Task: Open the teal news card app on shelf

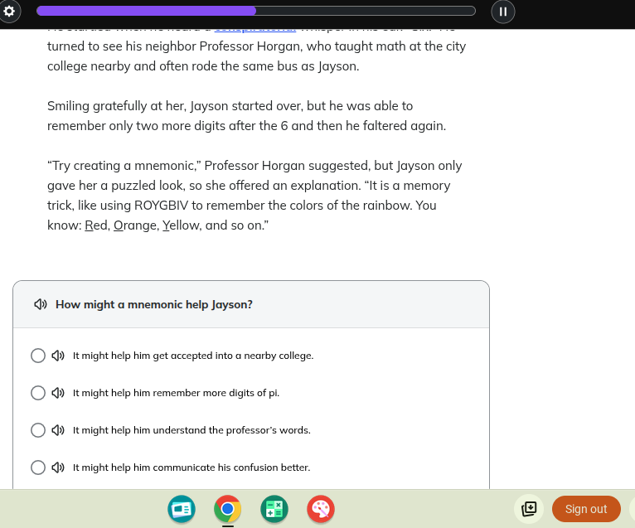Action: (181, 509)
